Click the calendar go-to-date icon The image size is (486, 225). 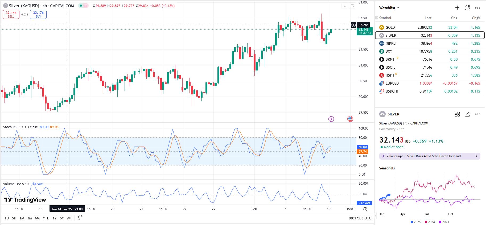80,218
